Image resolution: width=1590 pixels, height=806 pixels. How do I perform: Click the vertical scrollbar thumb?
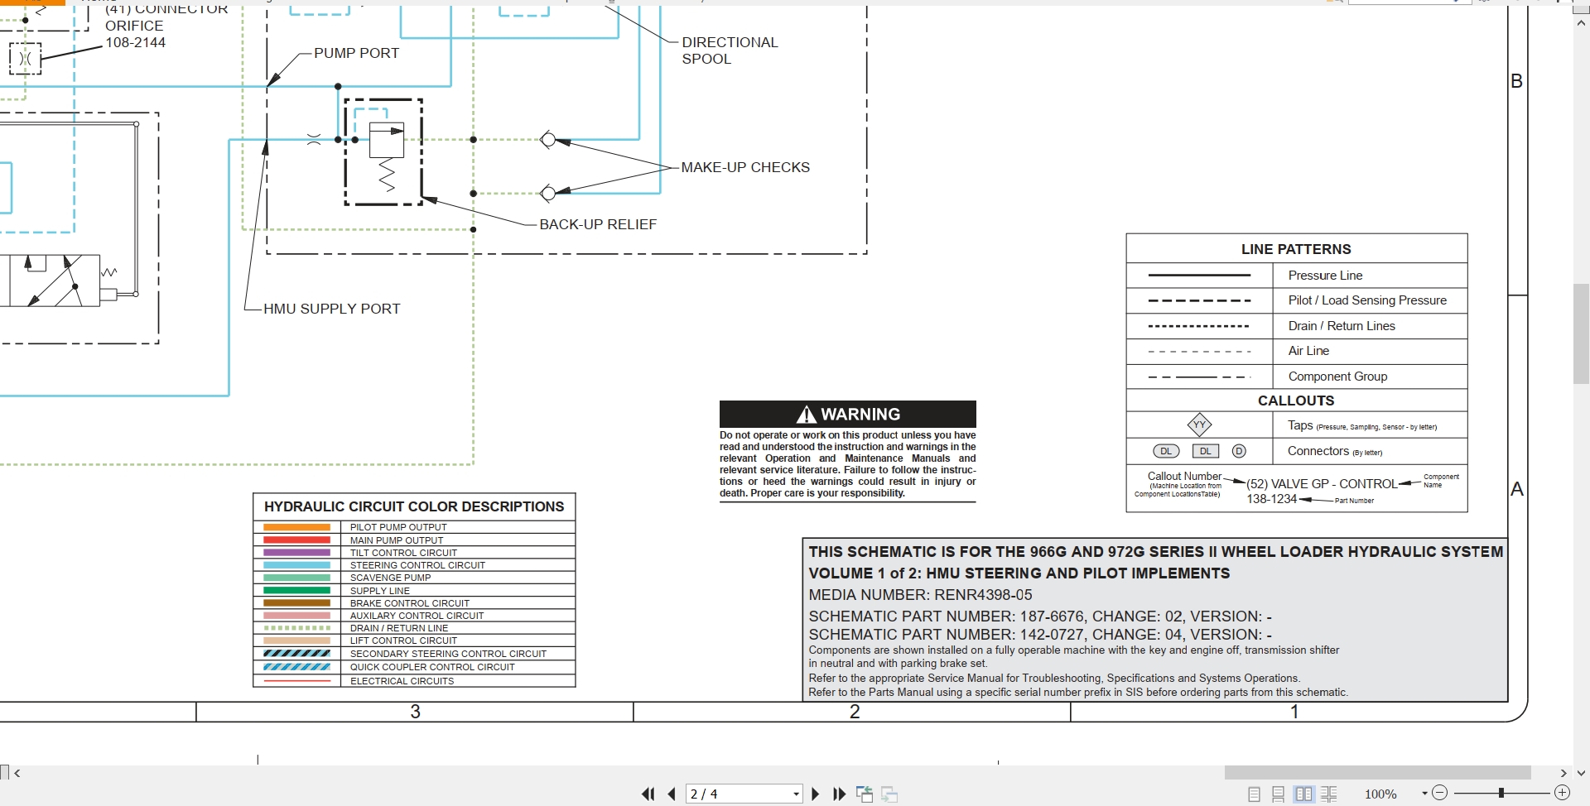[1581, 333]
